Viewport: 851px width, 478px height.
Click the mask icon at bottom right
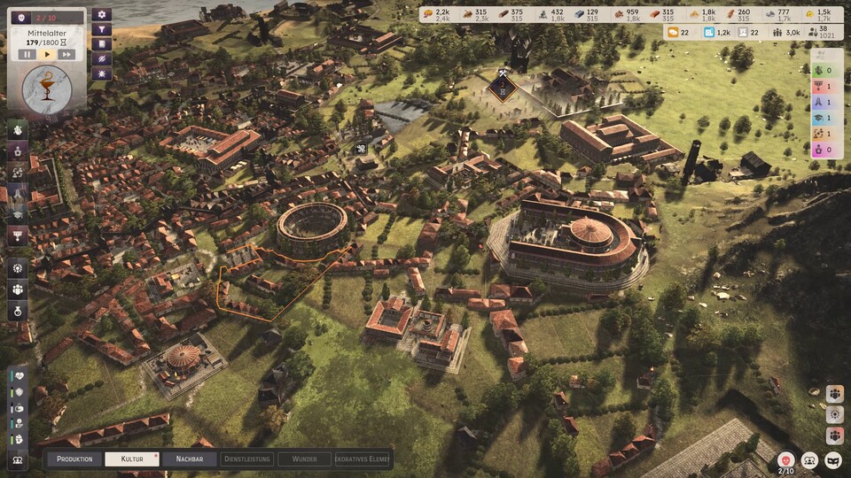point(833,459)
